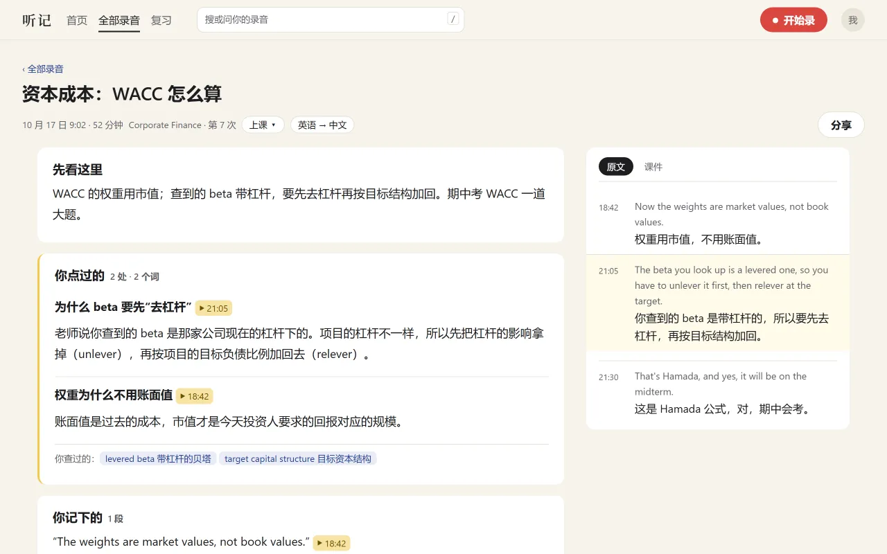The image size is (887, 554).
Task: Click Corporate Finance · 第 7 次 course label
Action: point(182,125)
